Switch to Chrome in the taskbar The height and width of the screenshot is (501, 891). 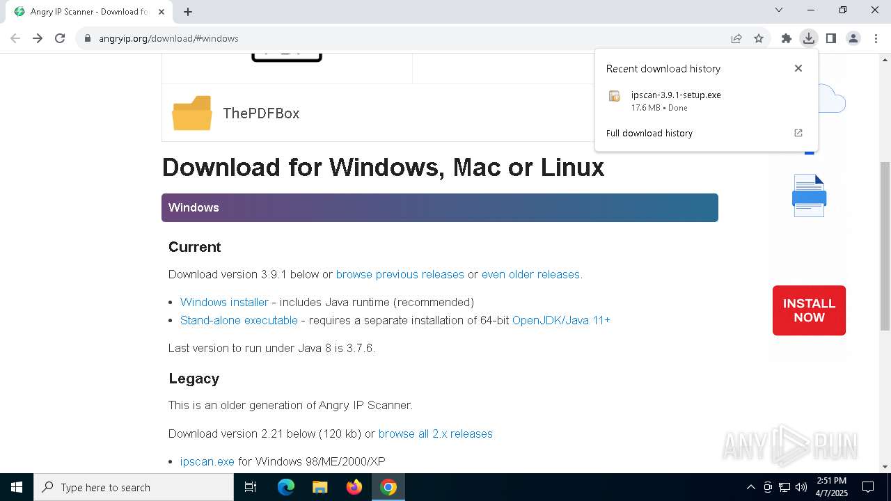(x=388, y=487)
